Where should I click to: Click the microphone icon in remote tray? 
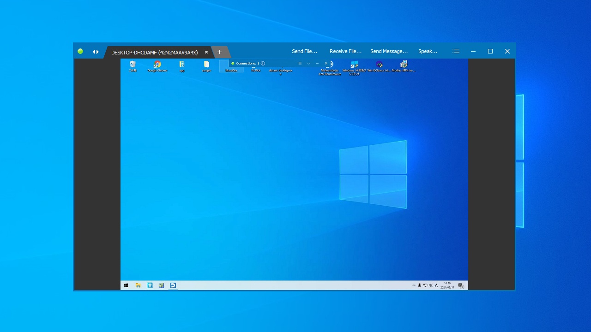[x=419, y=285]
